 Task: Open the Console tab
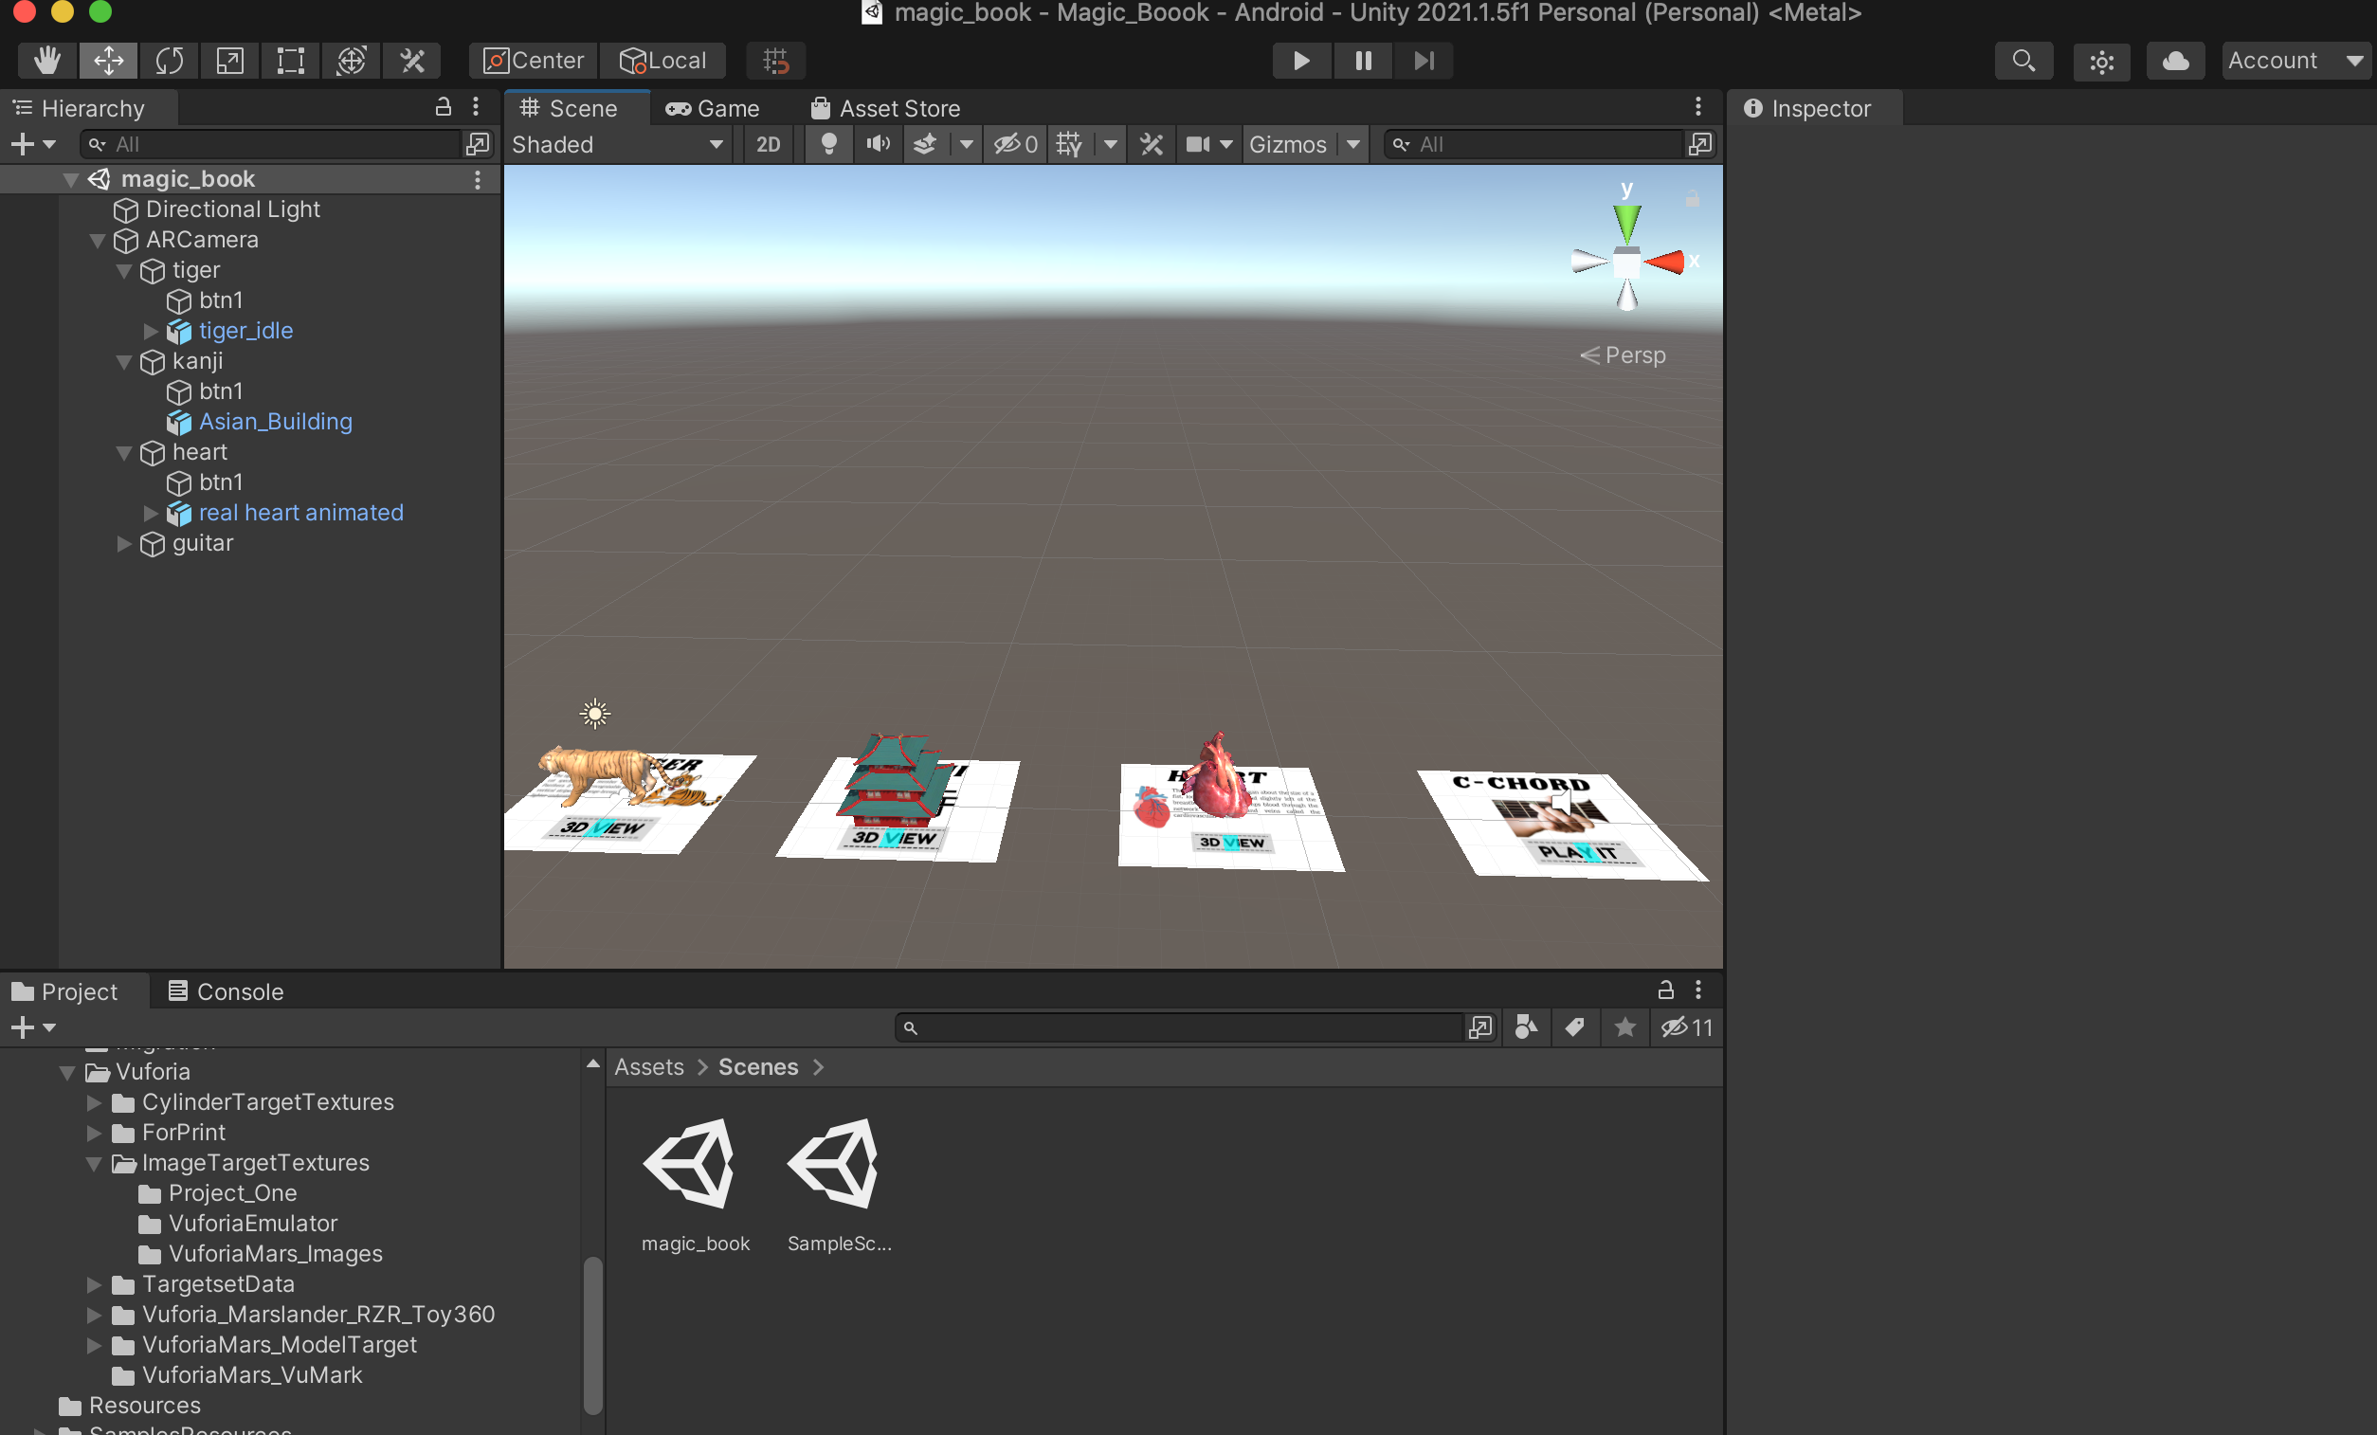[226, 991]
